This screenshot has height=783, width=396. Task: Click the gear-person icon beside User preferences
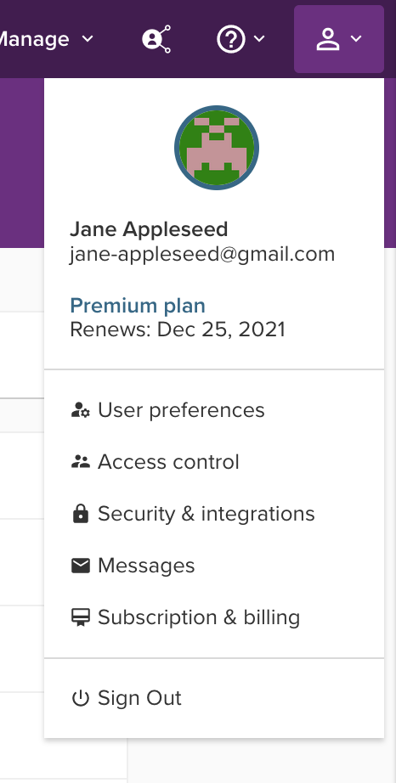[81, 410]
